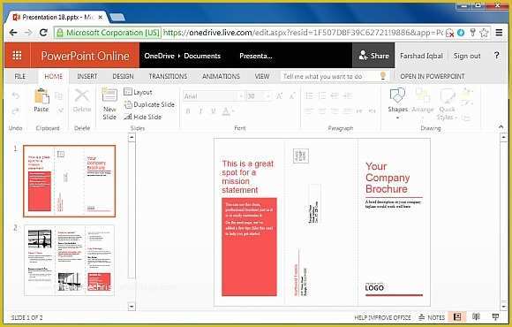The width and height of the screenshot is (512, 327).
Task: Click the Delete X icon
Action: coord(81,96)
